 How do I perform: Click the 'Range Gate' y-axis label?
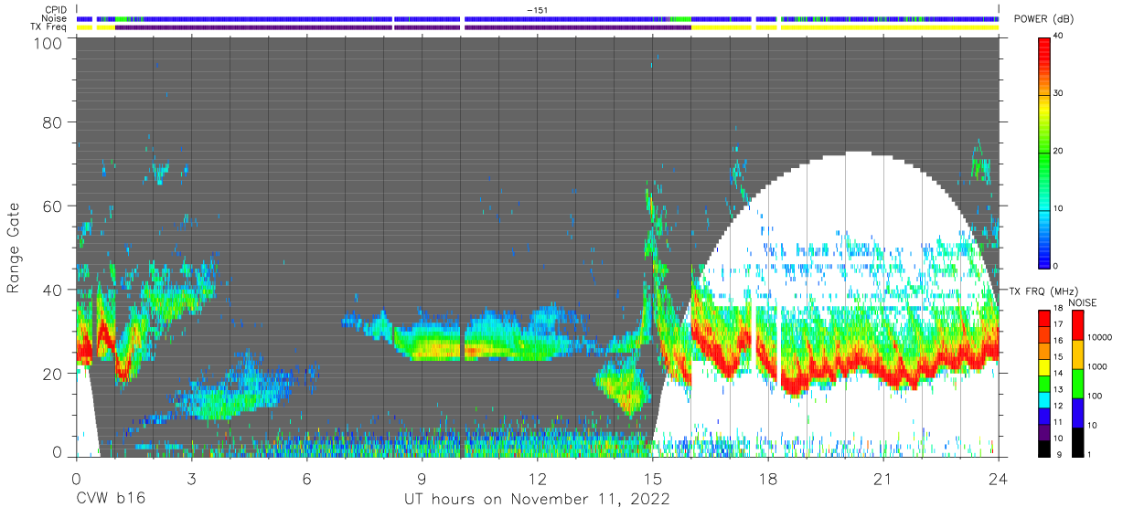(x=15, y=247)
